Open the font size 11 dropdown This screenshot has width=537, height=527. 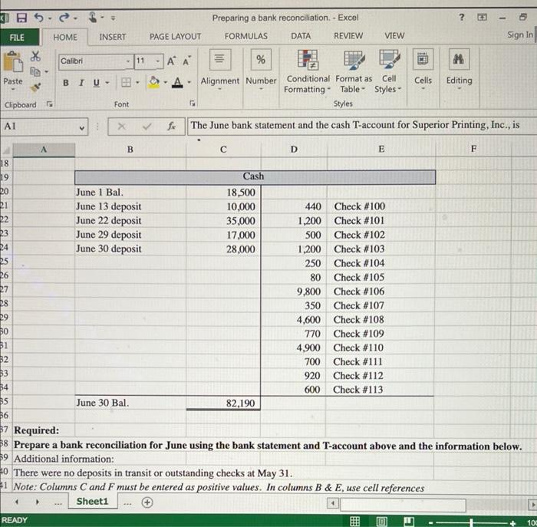[x=158, y=61]
